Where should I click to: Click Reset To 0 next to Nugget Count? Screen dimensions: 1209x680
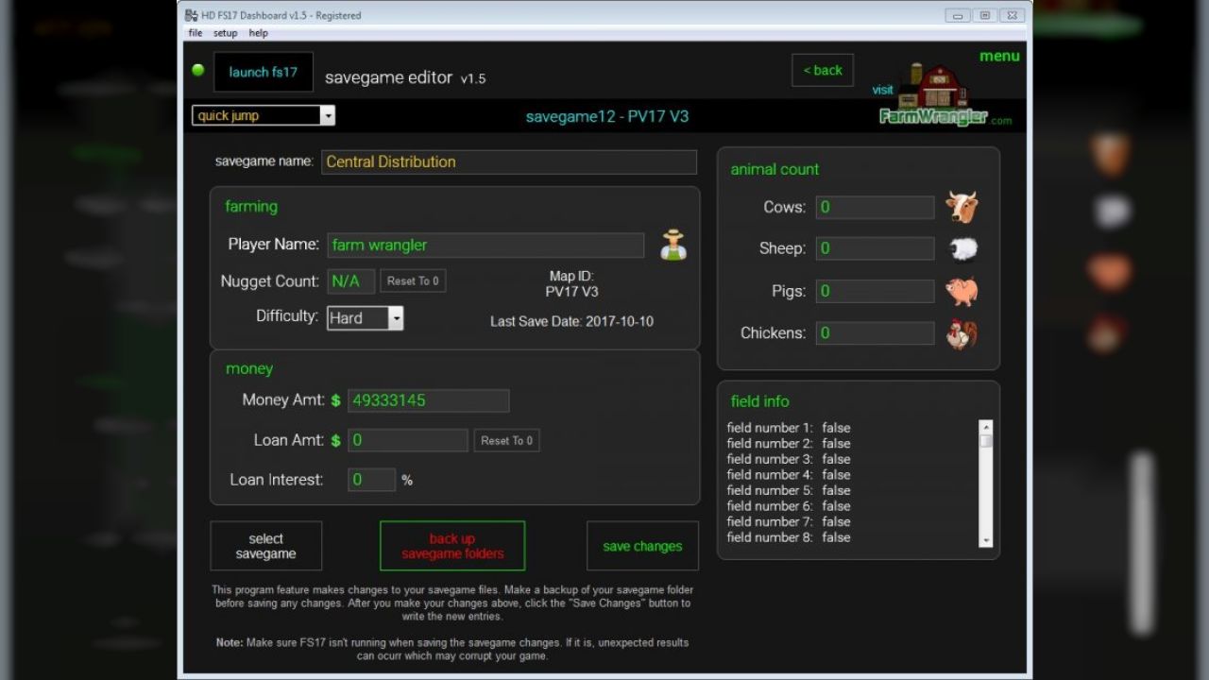[413, 280]
